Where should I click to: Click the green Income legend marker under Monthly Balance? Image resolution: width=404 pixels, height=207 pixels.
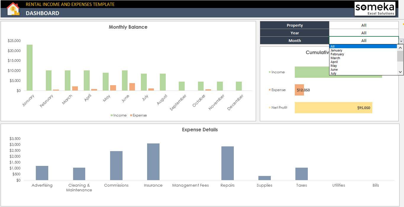tap(111, 115)
